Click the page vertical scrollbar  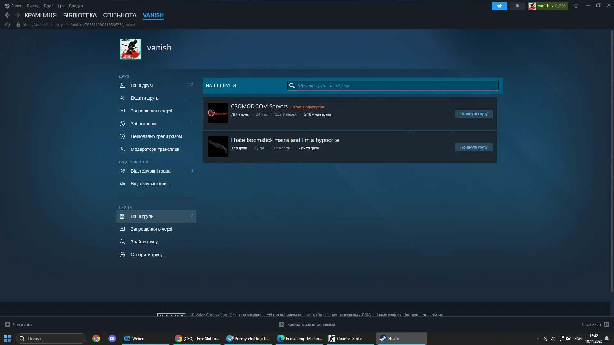click(x=612, y=160)
